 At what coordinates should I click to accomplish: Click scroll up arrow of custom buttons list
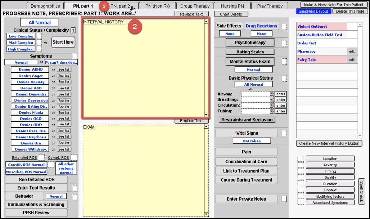pos(360,25)
